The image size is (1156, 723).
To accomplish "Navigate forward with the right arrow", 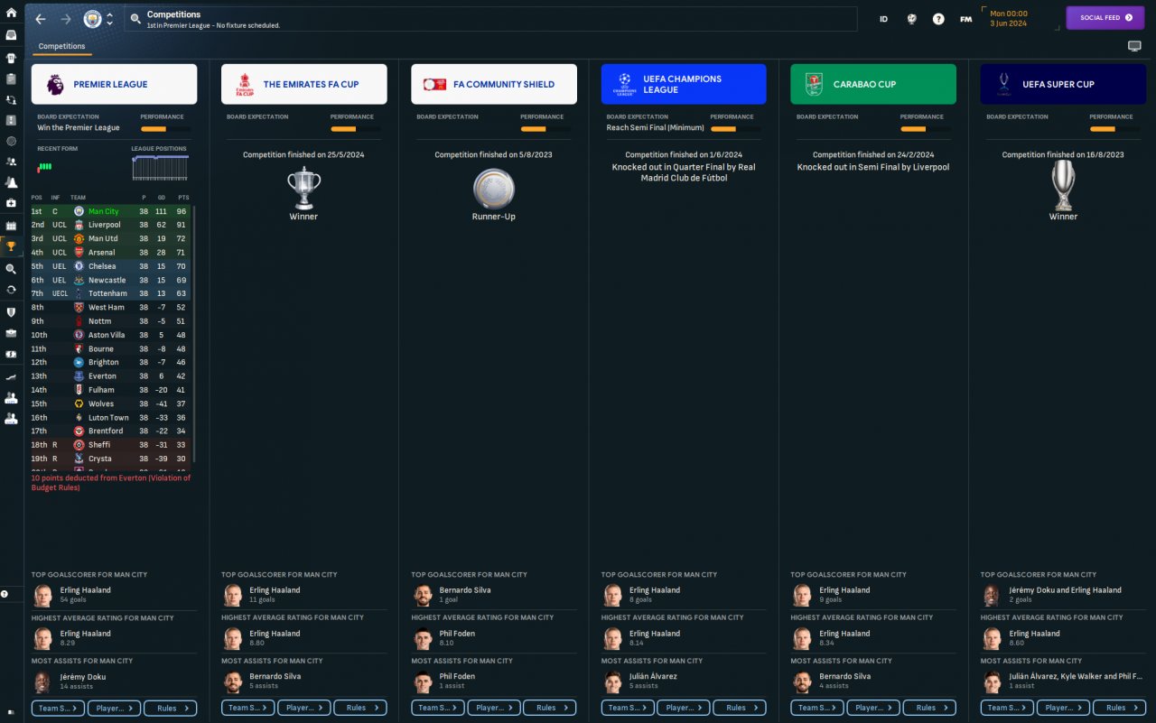I will point(66,19).
